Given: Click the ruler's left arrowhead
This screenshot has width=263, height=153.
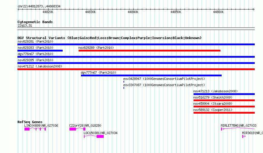Looking at the screenshot, I should point(18,9).
